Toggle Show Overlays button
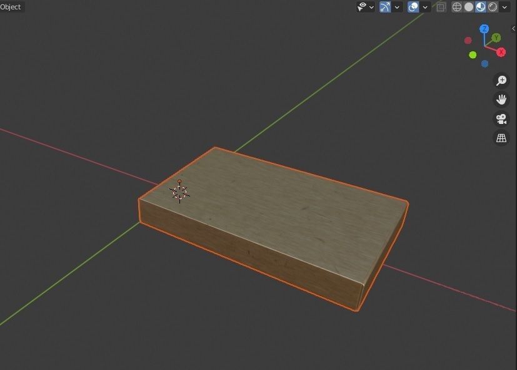This screenshot has height=370, width=517. tap(413, 7)
